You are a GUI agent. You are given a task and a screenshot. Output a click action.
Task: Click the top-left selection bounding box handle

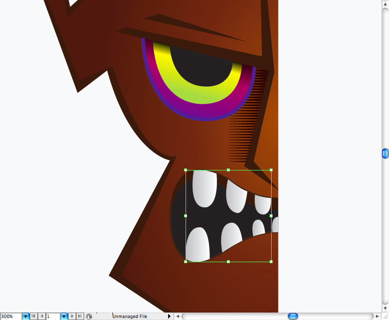(x=186, y=170)
